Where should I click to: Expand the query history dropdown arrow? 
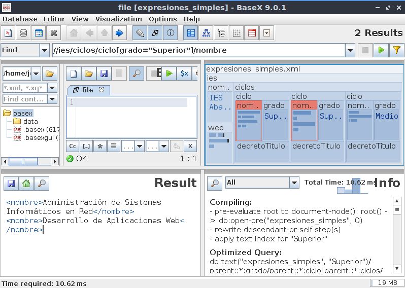tap(350, 50)
